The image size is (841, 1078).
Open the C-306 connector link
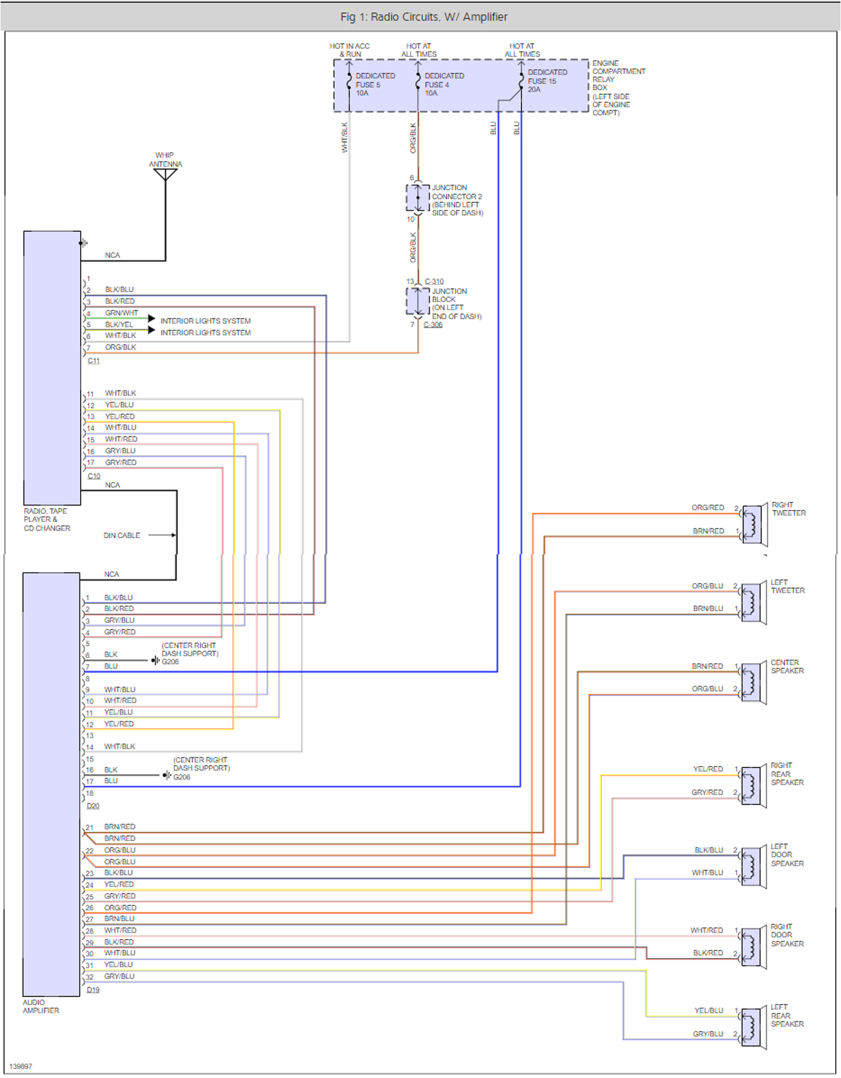(x=433, y=325)
